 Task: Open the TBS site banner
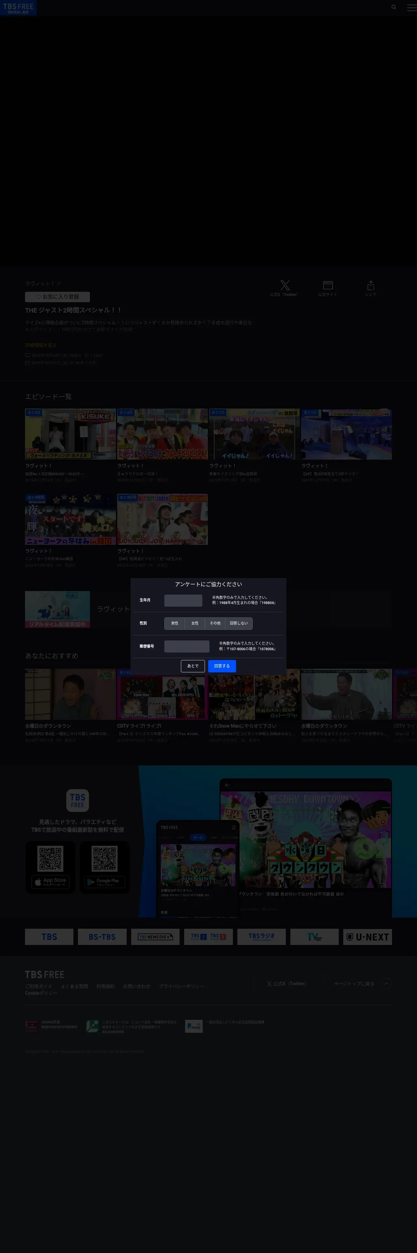point(49,937)
